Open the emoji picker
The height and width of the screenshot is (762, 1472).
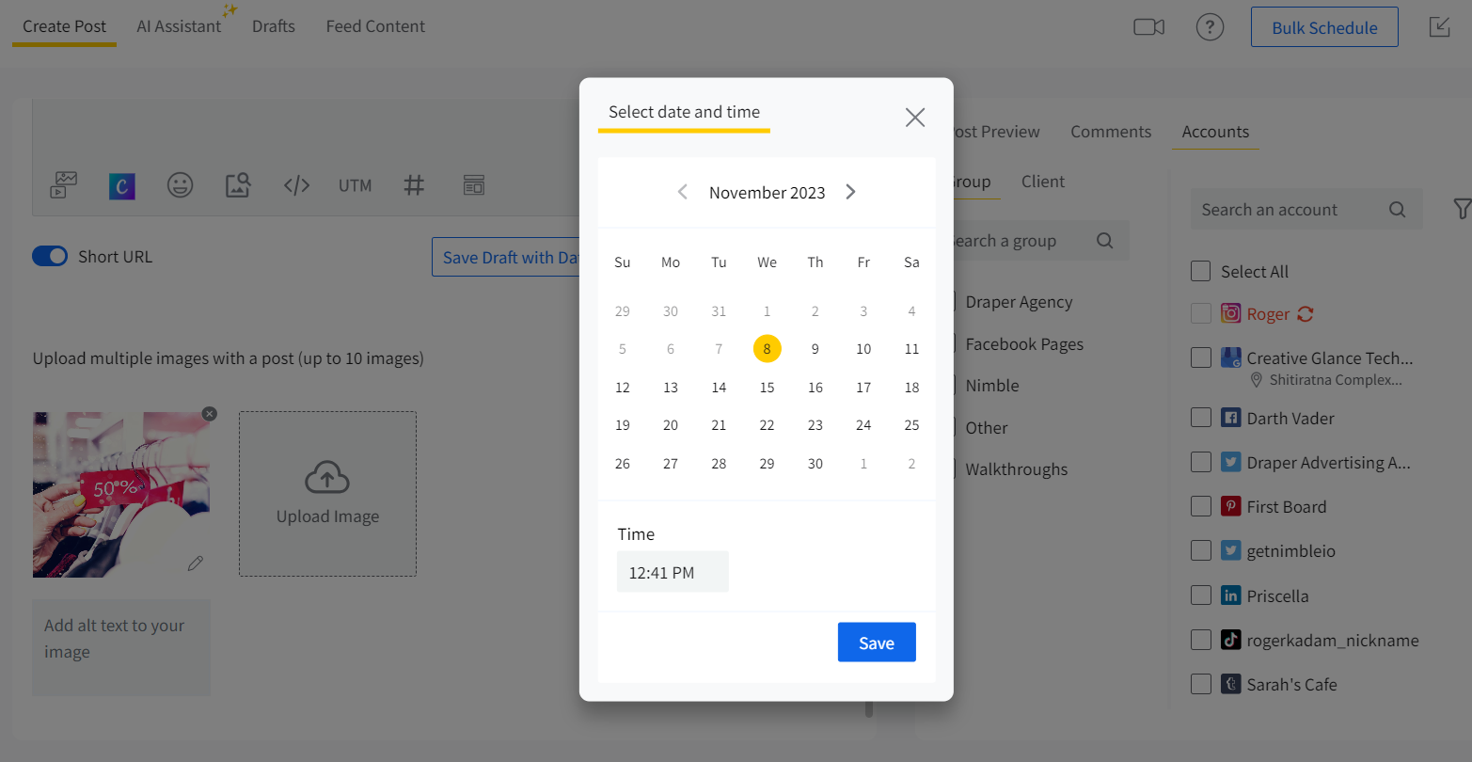click(x=181, y=185)
